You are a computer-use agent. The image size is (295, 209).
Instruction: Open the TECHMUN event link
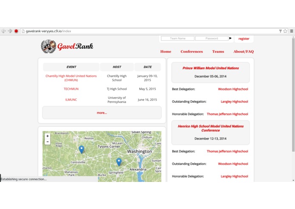71,89
